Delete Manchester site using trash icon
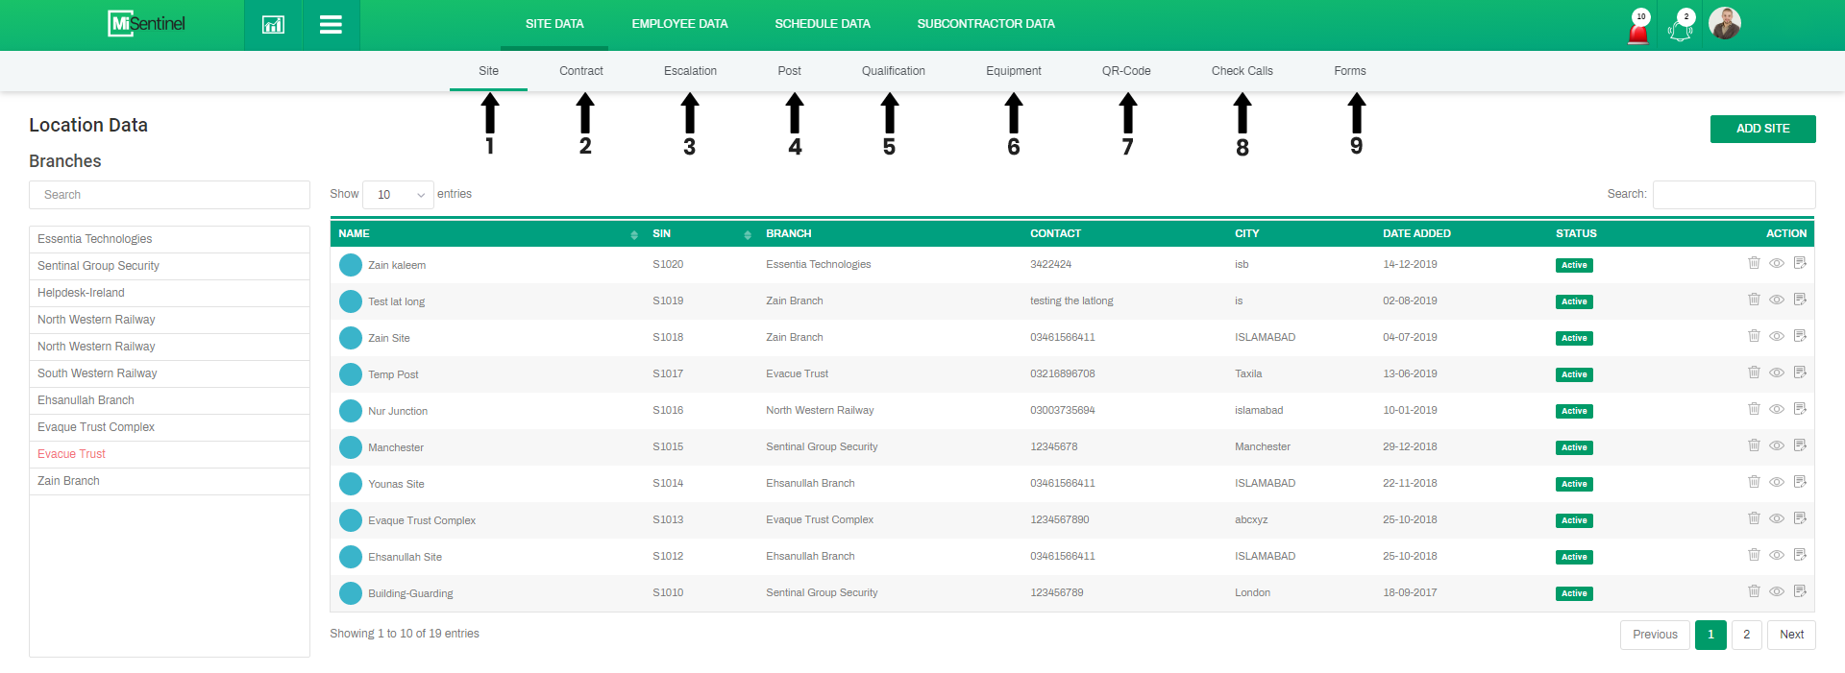The image size is (1845, 673). [1754, 445]
